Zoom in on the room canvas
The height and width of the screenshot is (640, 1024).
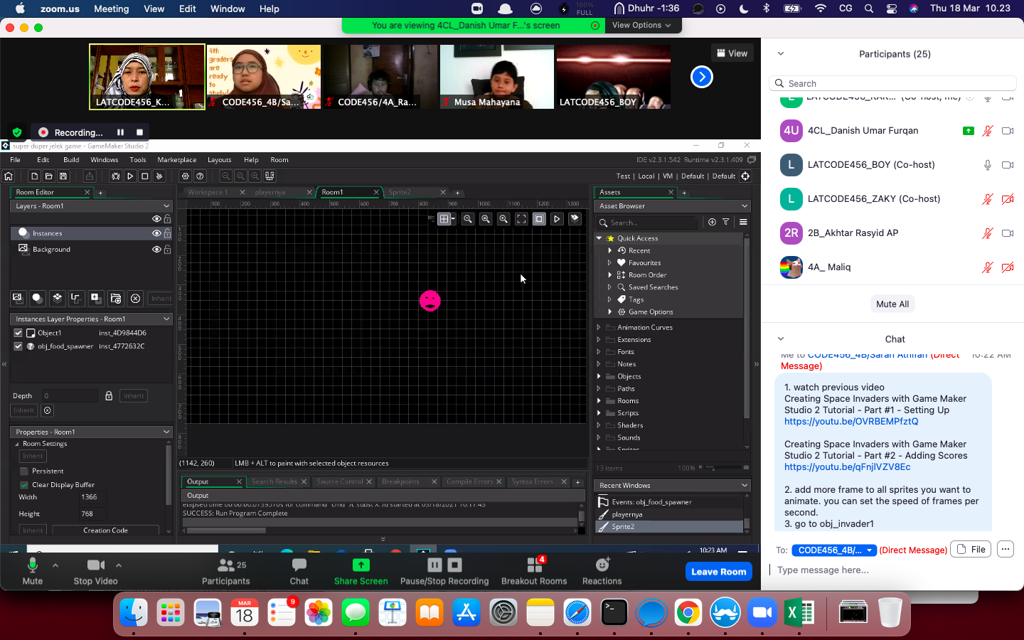503,219
